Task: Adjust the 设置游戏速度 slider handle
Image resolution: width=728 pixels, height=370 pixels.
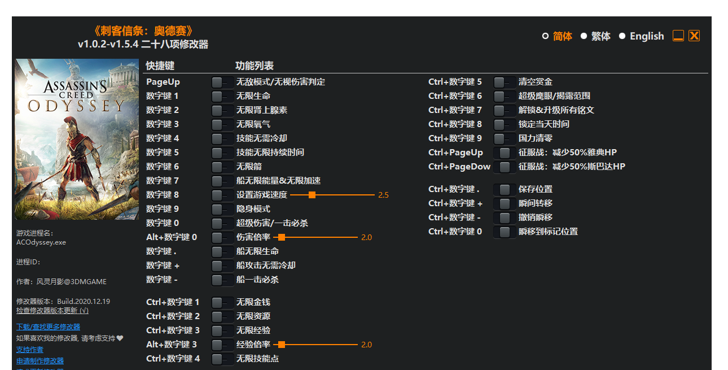Action: click(312, 195)
